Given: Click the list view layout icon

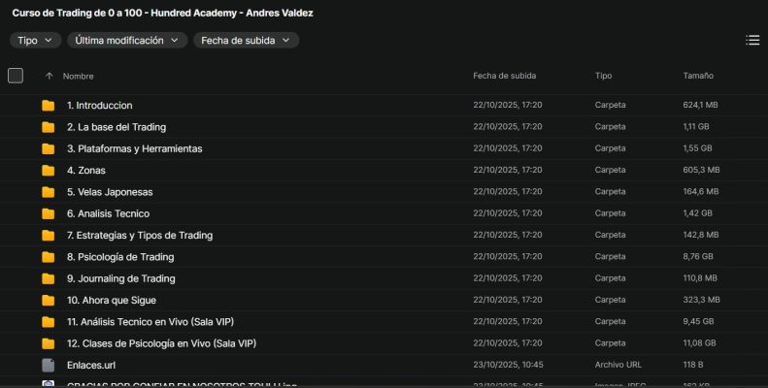Looking at the screenshot, I should pos(752,40).
